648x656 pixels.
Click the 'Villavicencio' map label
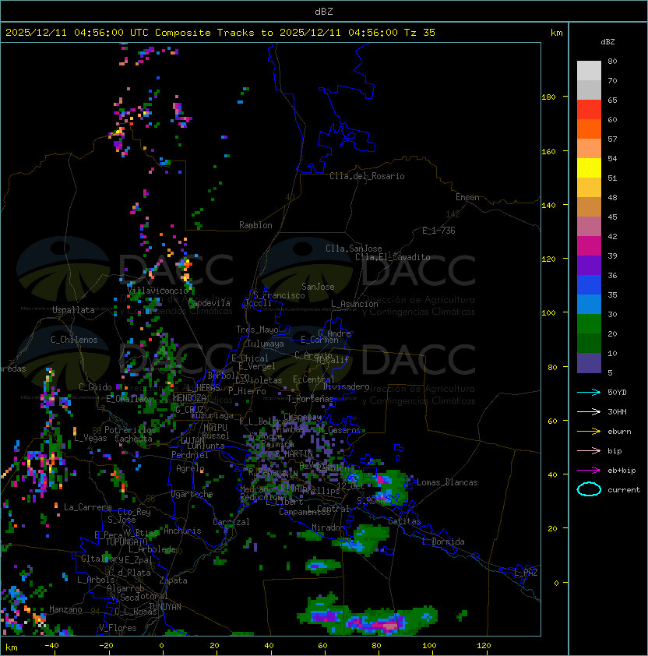tap(157, 291)
